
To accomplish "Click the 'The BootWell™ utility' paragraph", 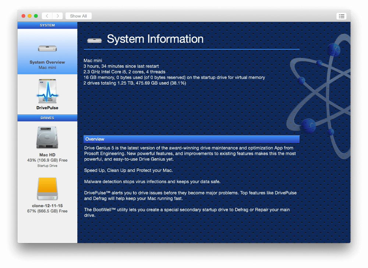I will tap(187, 212).
